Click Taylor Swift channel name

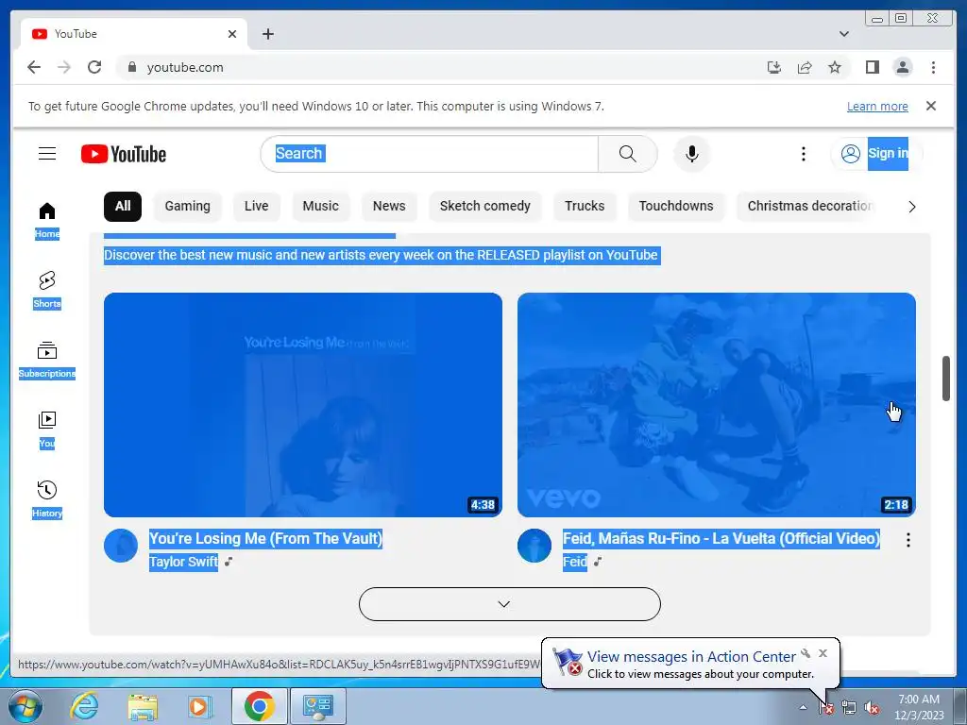tap(183, 562)
